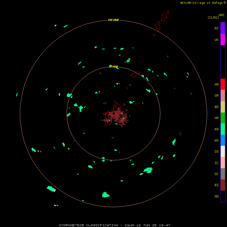
Task: Click the HA legend label
Action: pyautogui.click(x=216, y=84)
